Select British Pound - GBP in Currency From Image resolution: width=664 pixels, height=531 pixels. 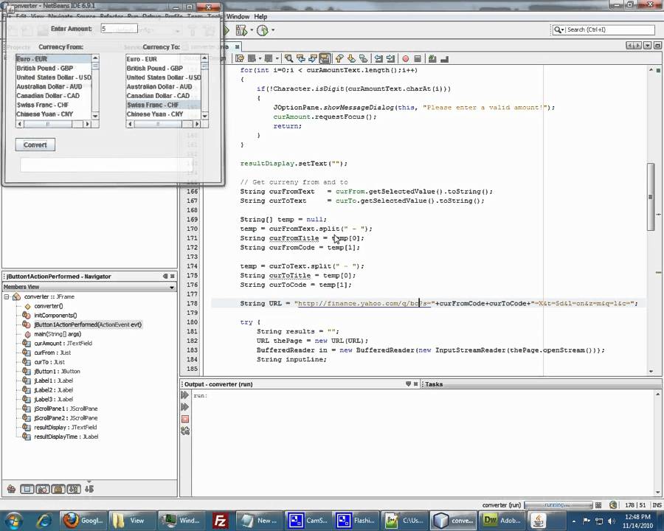pos(53,68)
